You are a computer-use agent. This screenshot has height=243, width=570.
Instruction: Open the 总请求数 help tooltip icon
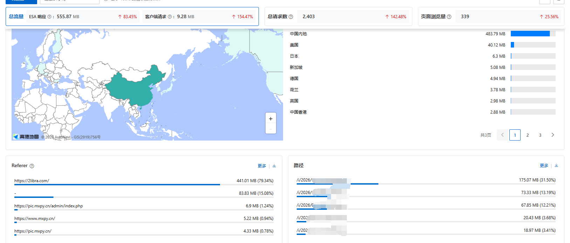tap(291, 17)
